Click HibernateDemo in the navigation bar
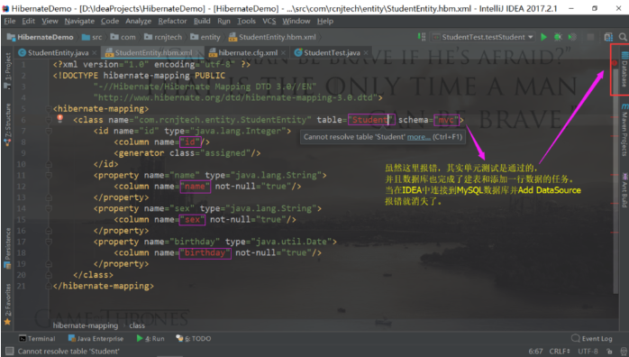Image resolution: width=629 pixels, height=357 pixels. click(41, 37)
